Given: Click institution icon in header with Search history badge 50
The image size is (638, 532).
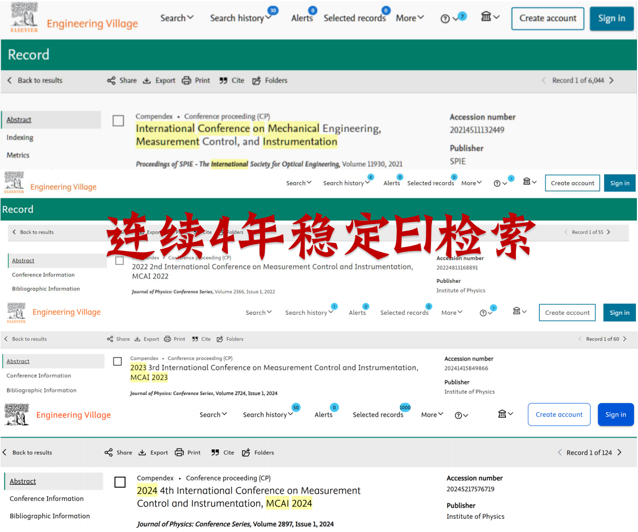Looking at the screenshot, I should [502, 414].
